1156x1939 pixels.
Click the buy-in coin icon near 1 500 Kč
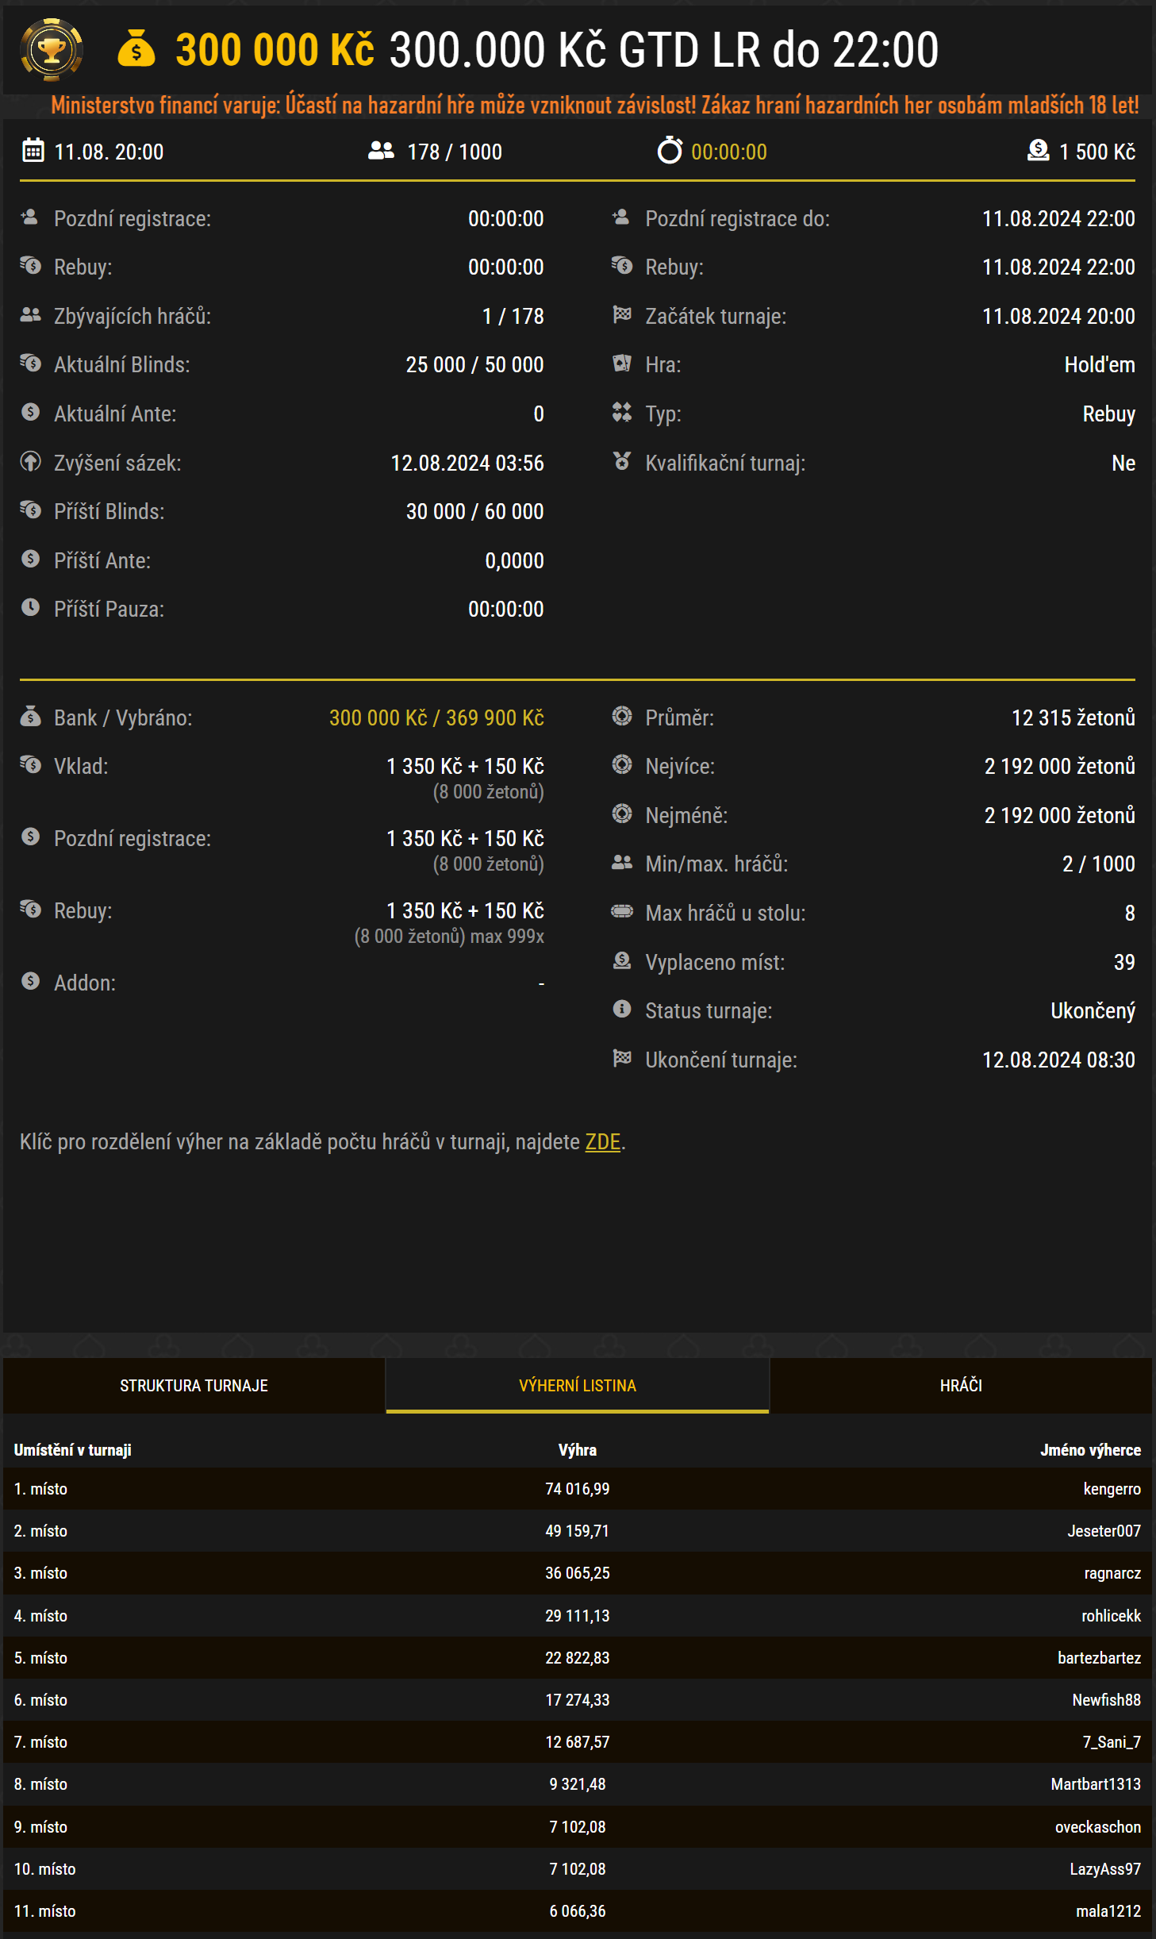pyautogui.click(x=1038, y=151)
